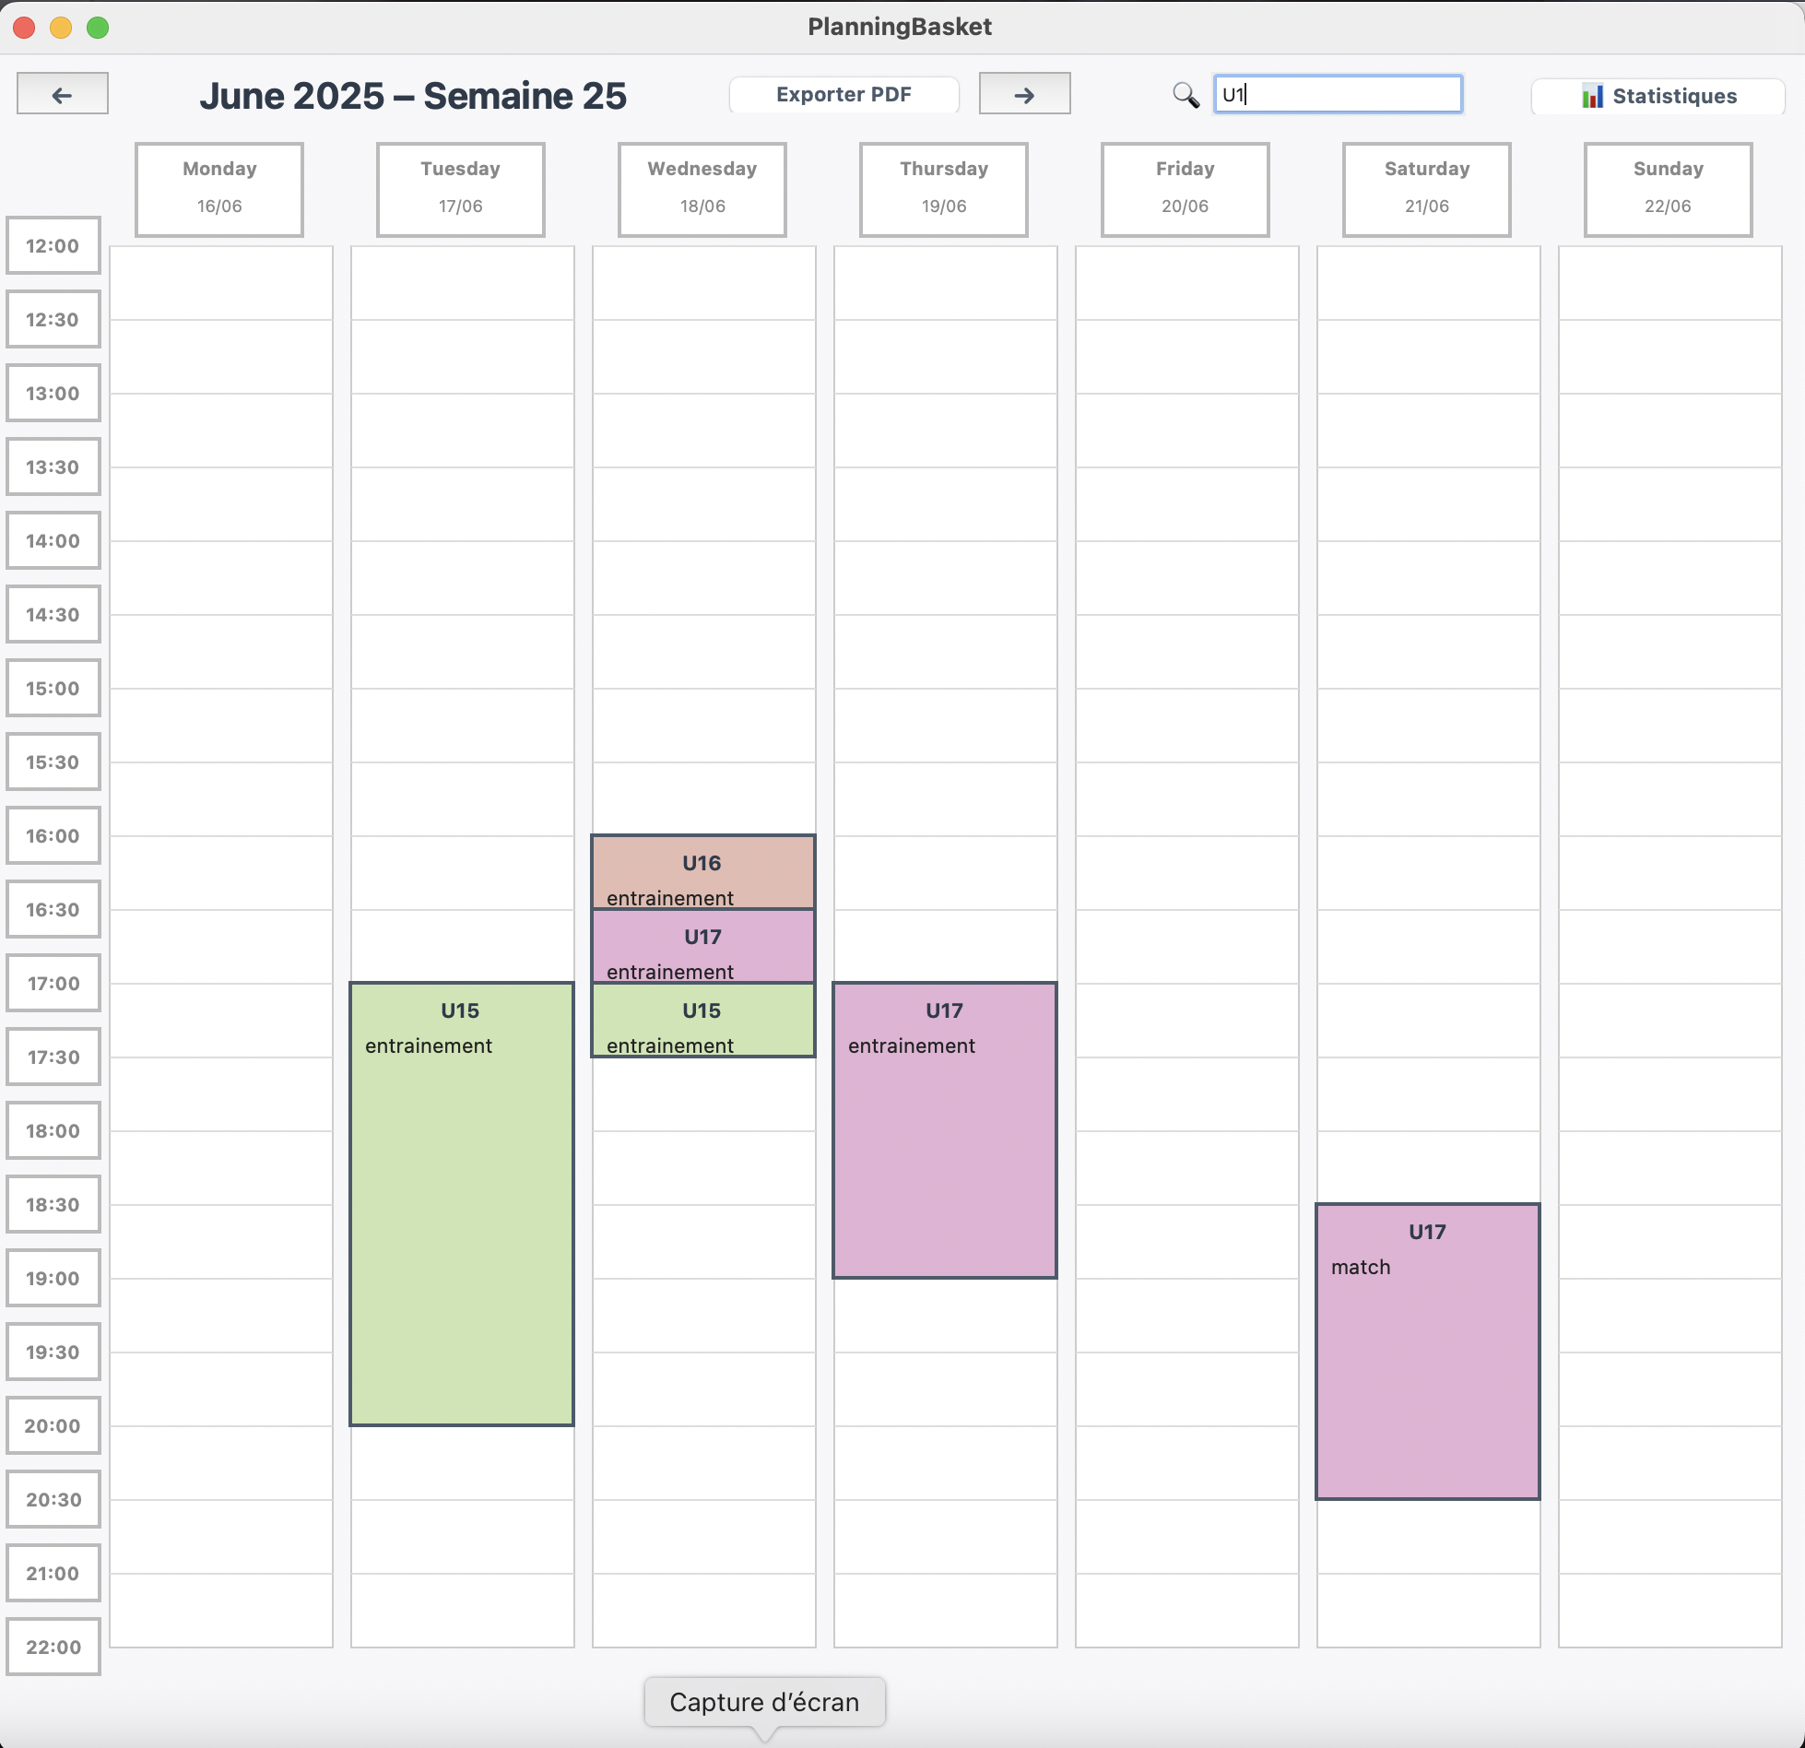
Task: Open Saturday's U17 match event
Action: click(1428, 1352)
